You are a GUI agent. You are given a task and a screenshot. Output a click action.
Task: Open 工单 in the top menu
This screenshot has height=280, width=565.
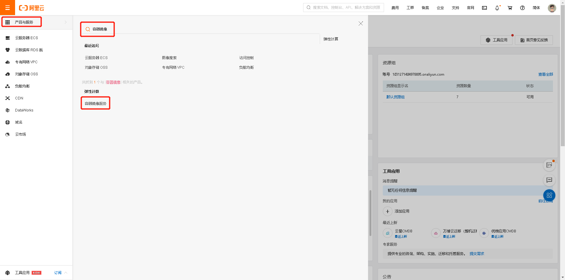pos(410,8)
